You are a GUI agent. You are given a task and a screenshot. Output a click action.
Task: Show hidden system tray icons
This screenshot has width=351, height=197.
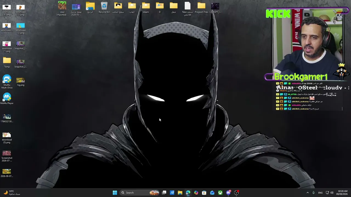307,193
